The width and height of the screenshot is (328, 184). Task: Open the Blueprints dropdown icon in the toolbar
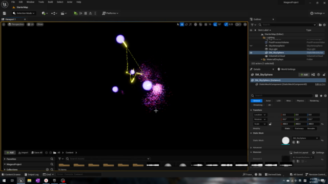point(54,13)
